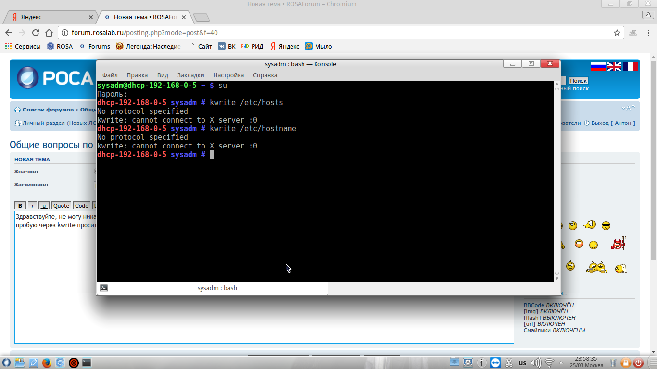Open the Konsole terminal taskbar icon
The height and width of the screenshot is (369, 657).
pos(87,363)
